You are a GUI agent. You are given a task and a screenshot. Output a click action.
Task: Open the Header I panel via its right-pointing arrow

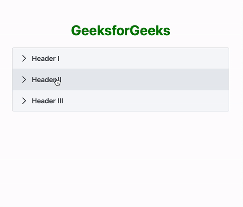coord(24,58)
